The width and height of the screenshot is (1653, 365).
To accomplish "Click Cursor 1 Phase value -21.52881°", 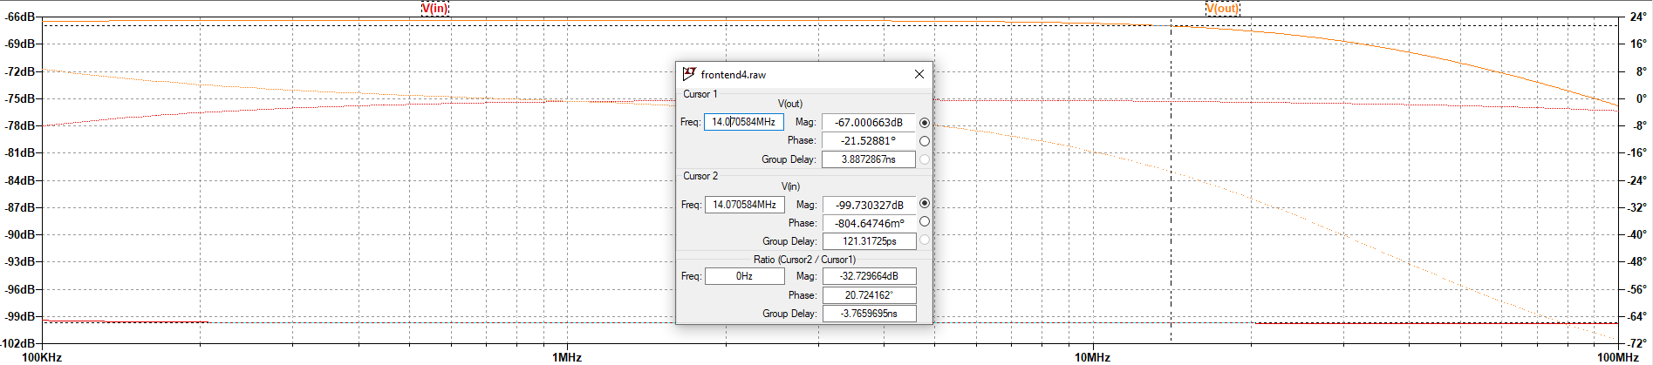I will [x=869, y=141].
